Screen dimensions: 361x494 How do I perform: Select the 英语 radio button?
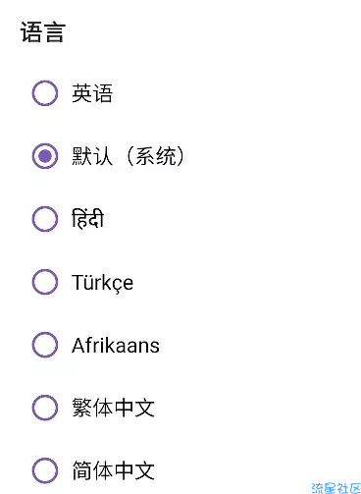[45, 93]
